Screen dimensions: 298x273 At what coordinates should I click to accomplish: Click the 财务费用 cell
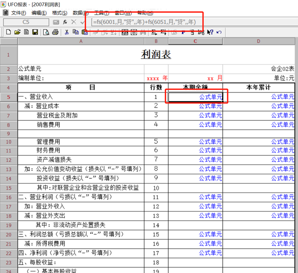[81, 150]
